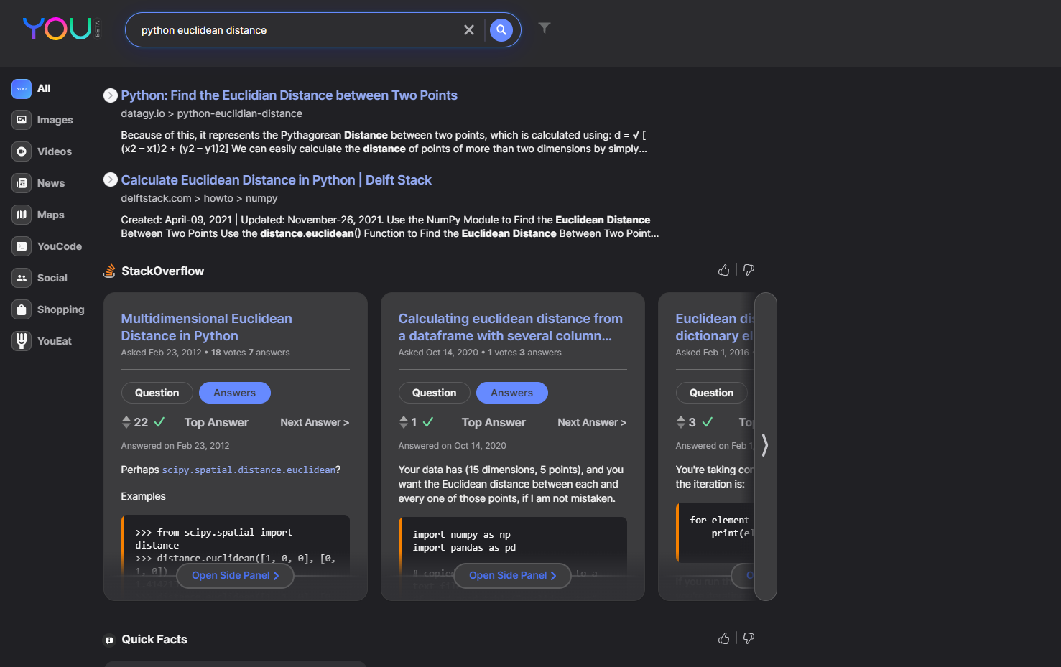Image resolution: width=1061 pixels, height=667 pixels.
Task: Switch to Question on Multidimensional Euclidean card
Action: point(157,393)
